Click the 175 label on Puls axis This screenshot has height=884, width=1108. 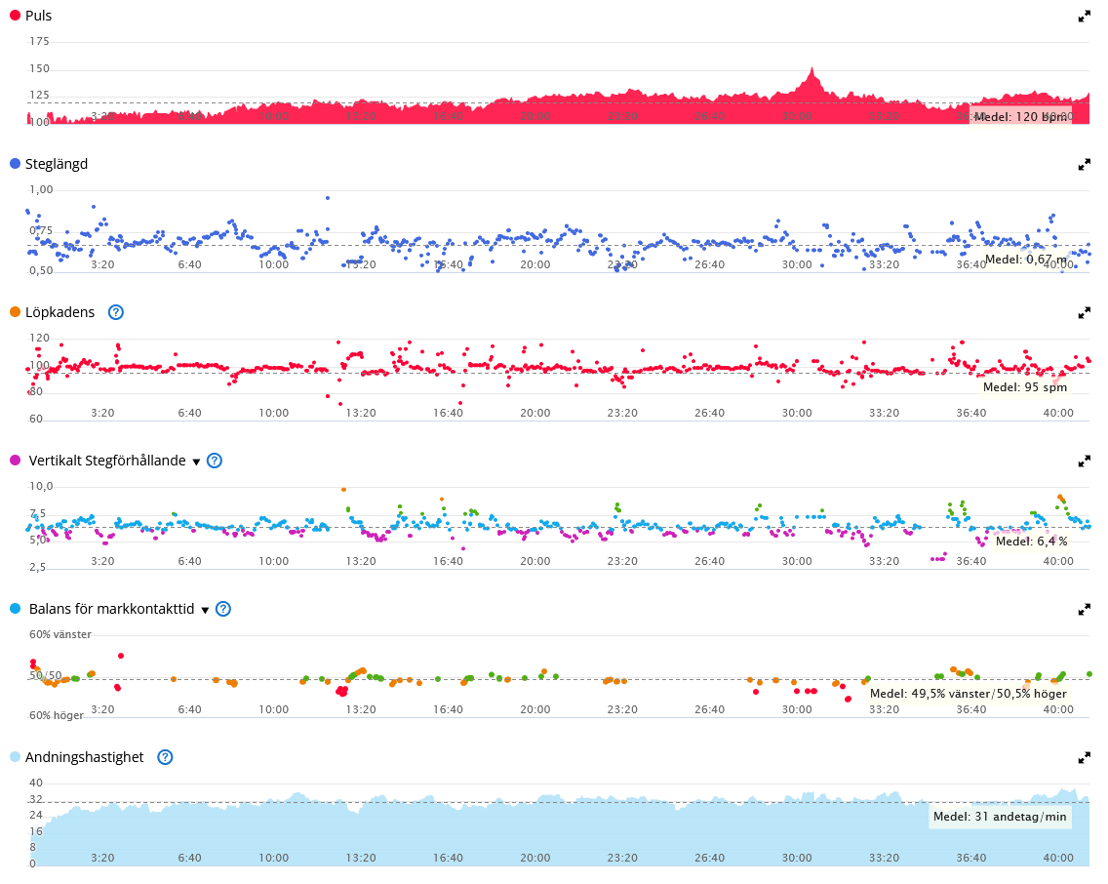point(40,41)
